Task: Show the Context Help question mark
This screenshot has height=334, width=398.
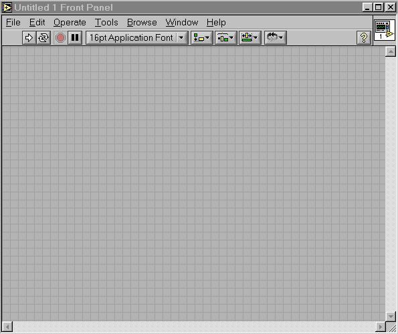Action: pos(364,38)
